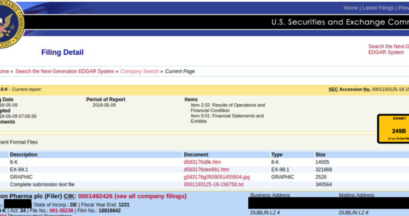The width and height of the screenshot is (409, 216).
Task: Open exhibit d583176dex991.htm
Action: pos(206,169)
